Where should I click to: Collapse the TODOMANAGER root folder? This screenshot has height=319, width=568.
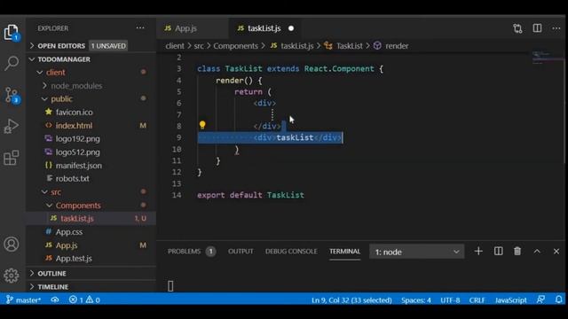click(x=91, y=59)
